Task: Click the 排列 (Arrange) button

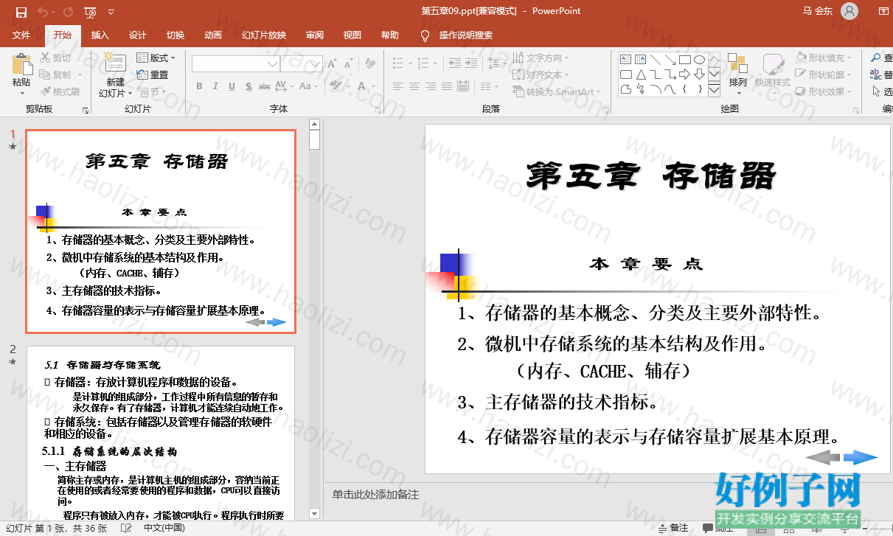Action: 737,74
